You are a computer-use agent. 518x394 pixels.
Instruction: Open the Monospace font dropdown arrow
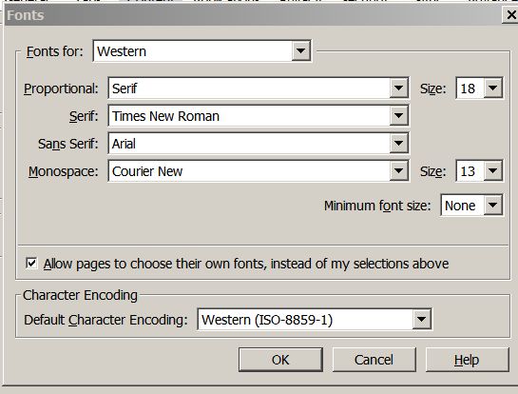(x=398, y=170)
